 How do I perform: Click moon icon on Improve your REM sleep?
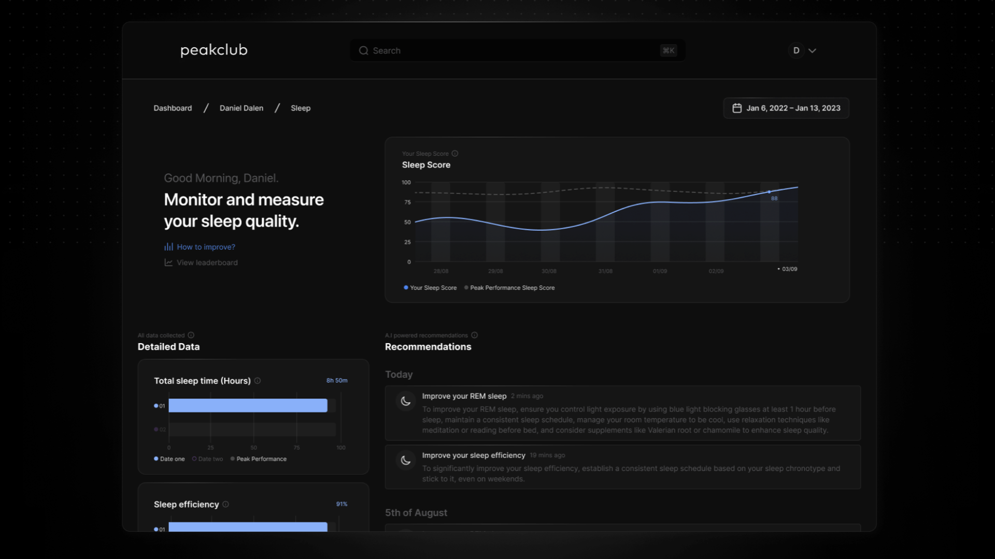[x=406, y=401]
